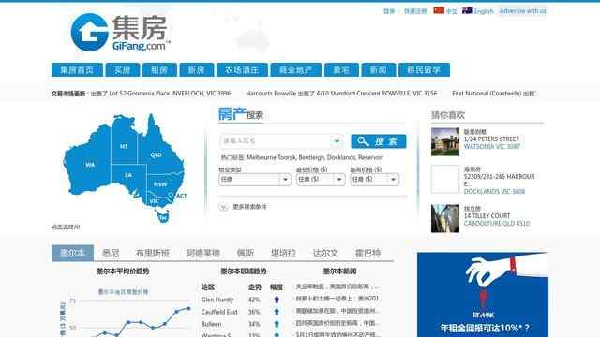This screenshot has height=337, width=600.
Task: Click the Caulfield East area row
Action: click(242, 312)
